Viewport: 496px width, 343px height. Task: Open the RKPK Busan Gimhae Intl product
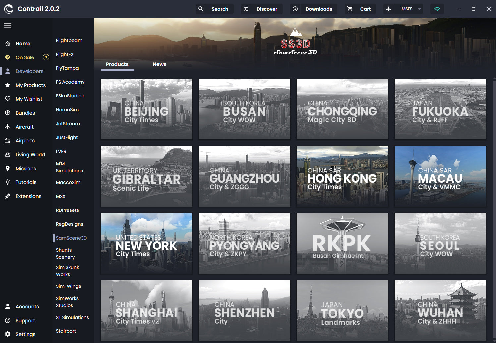coord(342,244)
